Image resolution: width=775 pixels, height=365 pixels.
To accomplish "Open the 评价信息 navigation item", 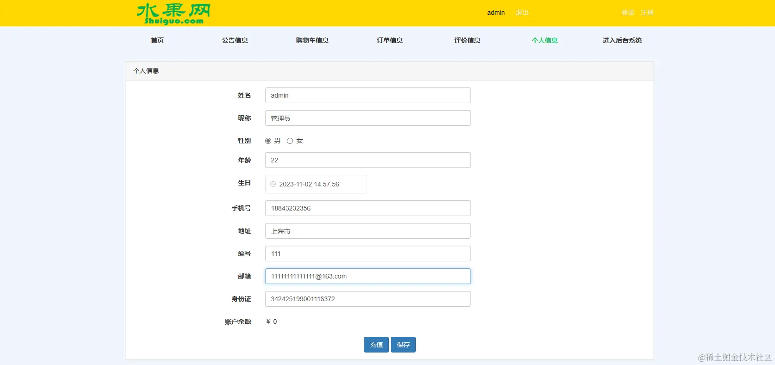I will click(x=467, y=40).
